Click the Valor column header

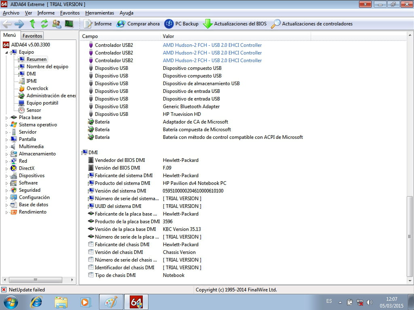click(x=236, y=36)
